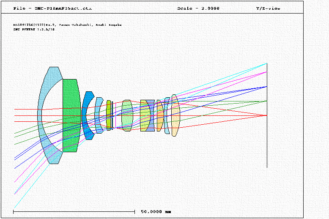The height and width of the screenshot is (219, 329).
Task: Select the 'Scale - 2.0000' header label
Action: (198, 8)
